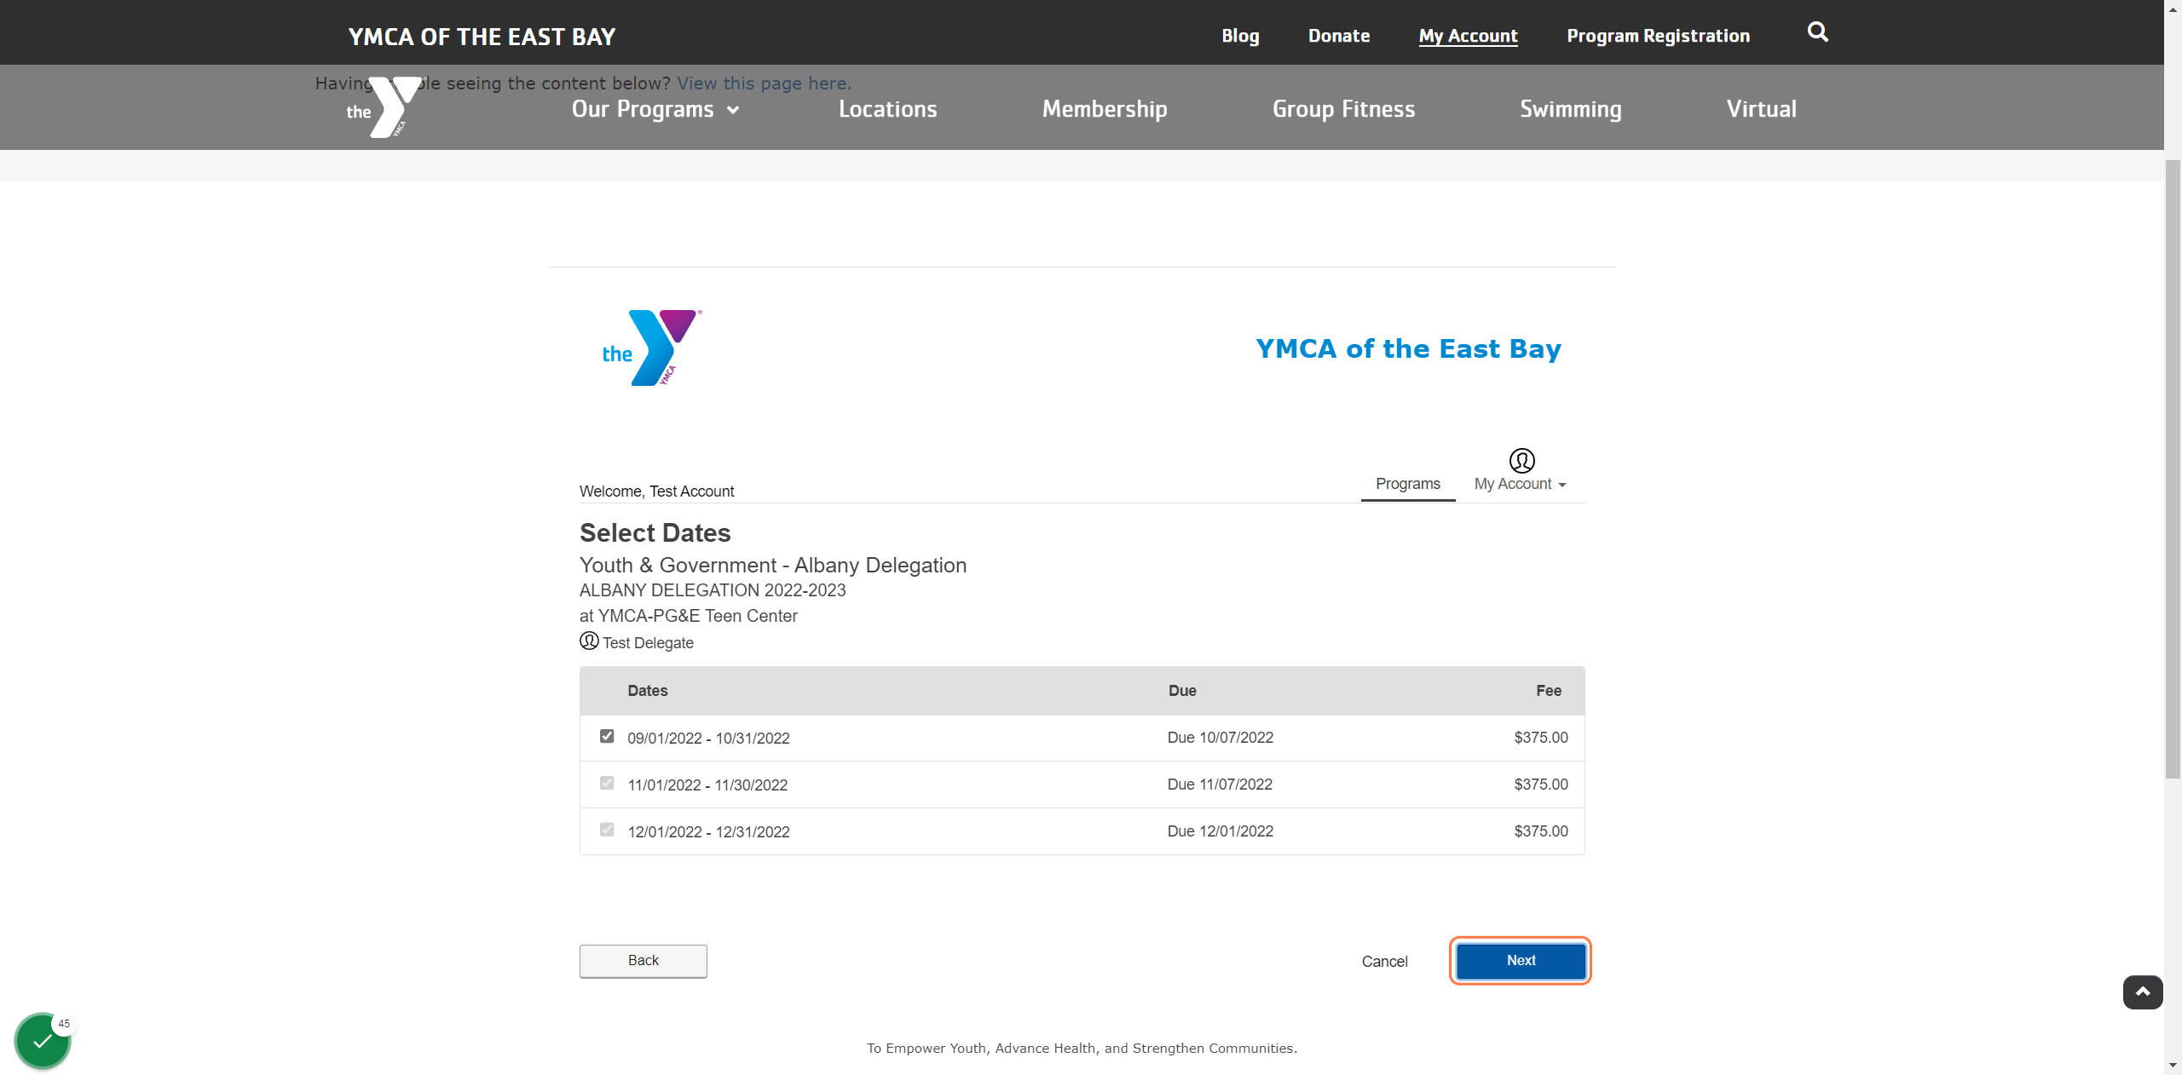Click the Welcome, Test Account text
The width and height of the screenshot is (2182, 1075).
click(x=656, y=492)
